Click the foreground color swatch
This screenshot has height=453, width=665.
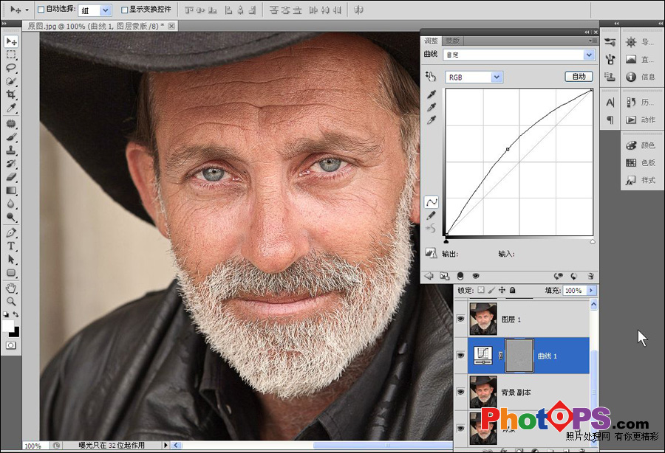click(7, 325)
